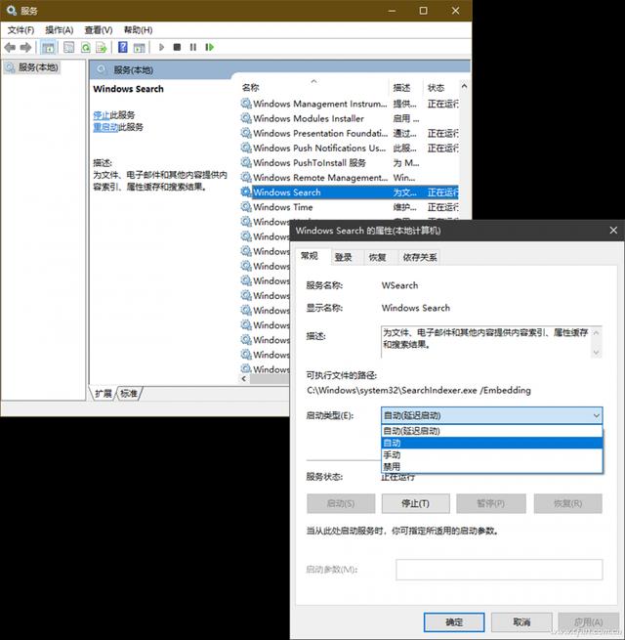Click scroll-up arrow of services list
The image size is (625, 640).
pyautogui.click(x=464, y=86)
